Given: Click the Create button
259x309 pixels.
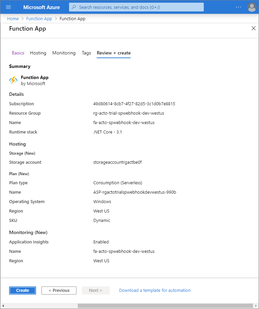Looking at the screenshot, I should coord(23,290).
